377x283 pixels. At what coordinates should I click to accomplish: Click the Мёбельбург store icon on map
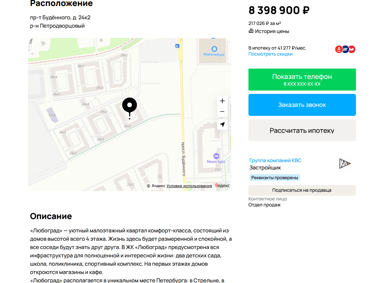point(214,49)
